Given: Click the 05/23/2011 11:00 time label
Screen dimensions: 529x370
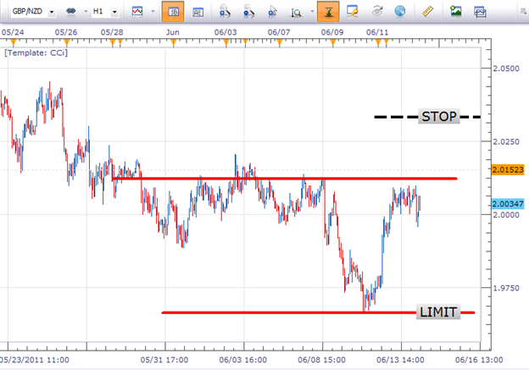Looking at the screenshot, I should click(35, 360).
